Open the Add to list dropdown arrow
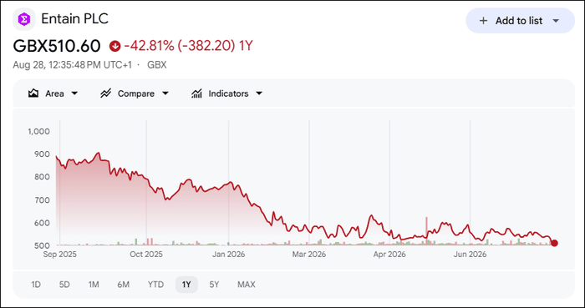This screenshot has width=585, height=308. 556,21
